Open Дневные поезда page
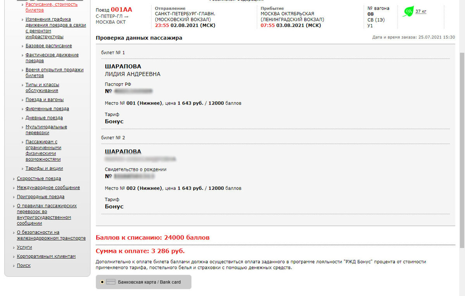 point(44,118)
